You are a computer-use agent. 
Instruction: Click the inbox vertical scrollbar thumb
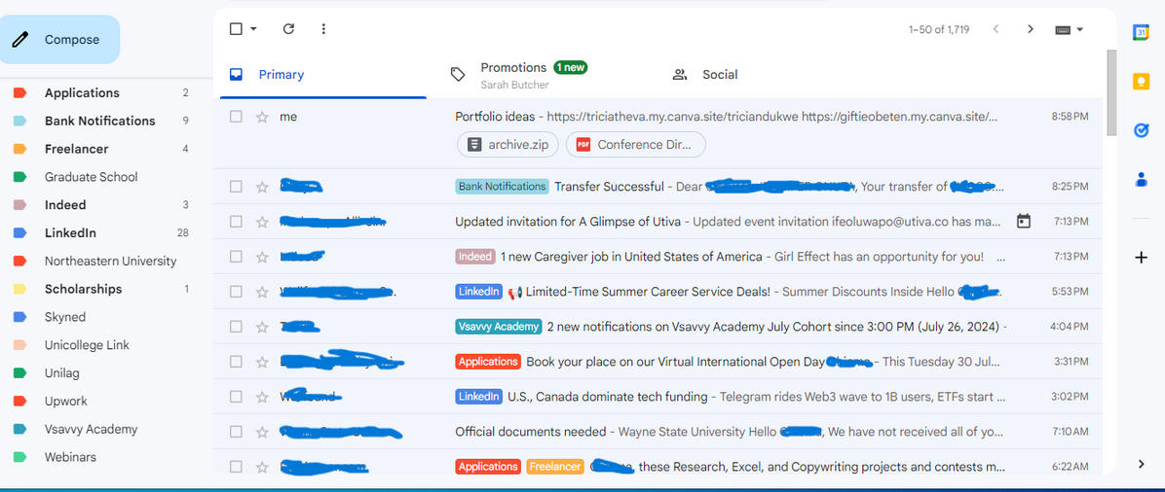(x=1110, y=92)
